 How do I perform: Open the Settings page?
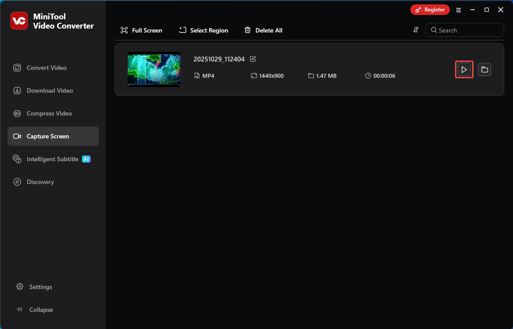(40, 287)
